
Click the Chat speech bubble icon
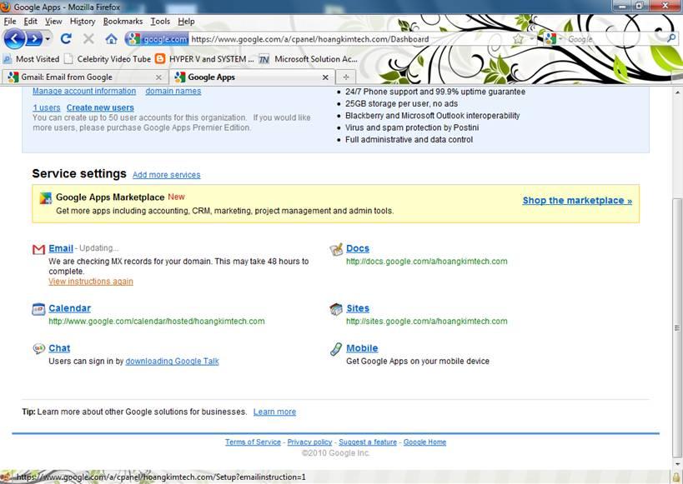[x=38, y=349]
